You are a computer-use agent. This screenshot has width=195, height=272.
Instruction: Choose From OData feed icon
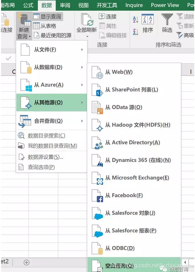click(x=97, y=107)
